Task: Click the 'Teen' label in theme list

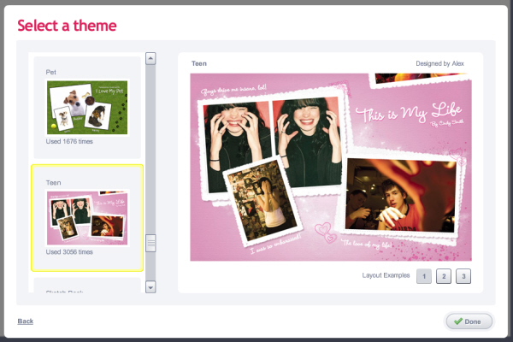Action: click(53, 183)
